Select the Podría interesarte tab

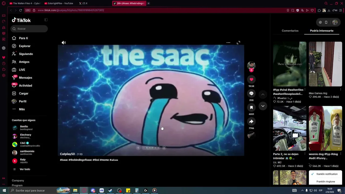tap(322, 31)
